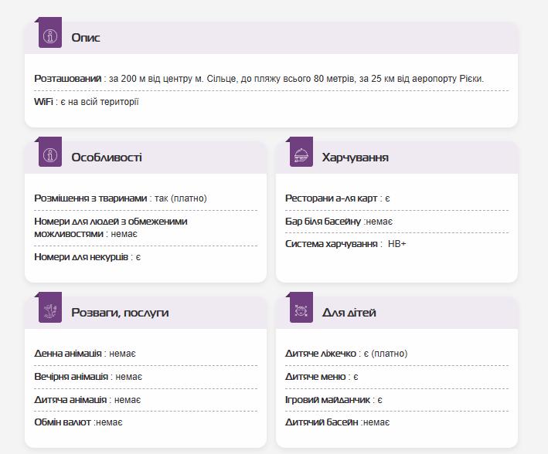Click the Розташований location description row
The image size is (548, 454).
[259, 79]
